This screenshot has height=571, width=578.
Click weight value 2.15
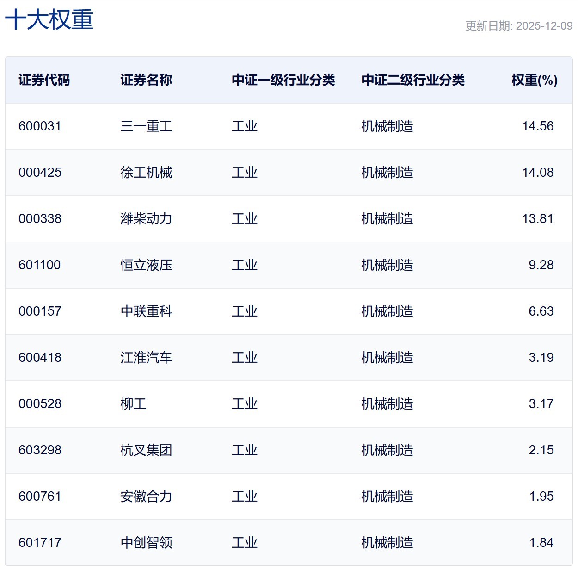pos(541,450)
